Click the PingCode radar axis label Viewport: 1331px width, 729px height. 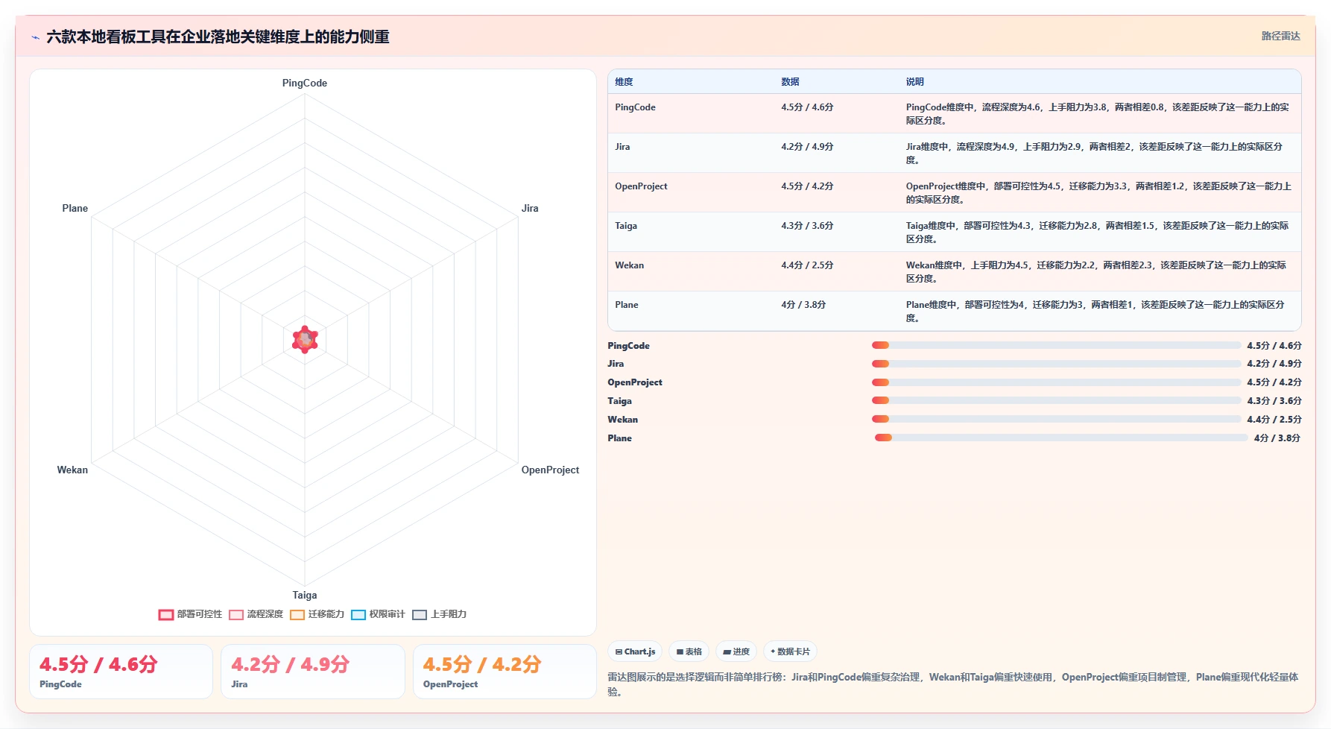[x=304, y=83]
